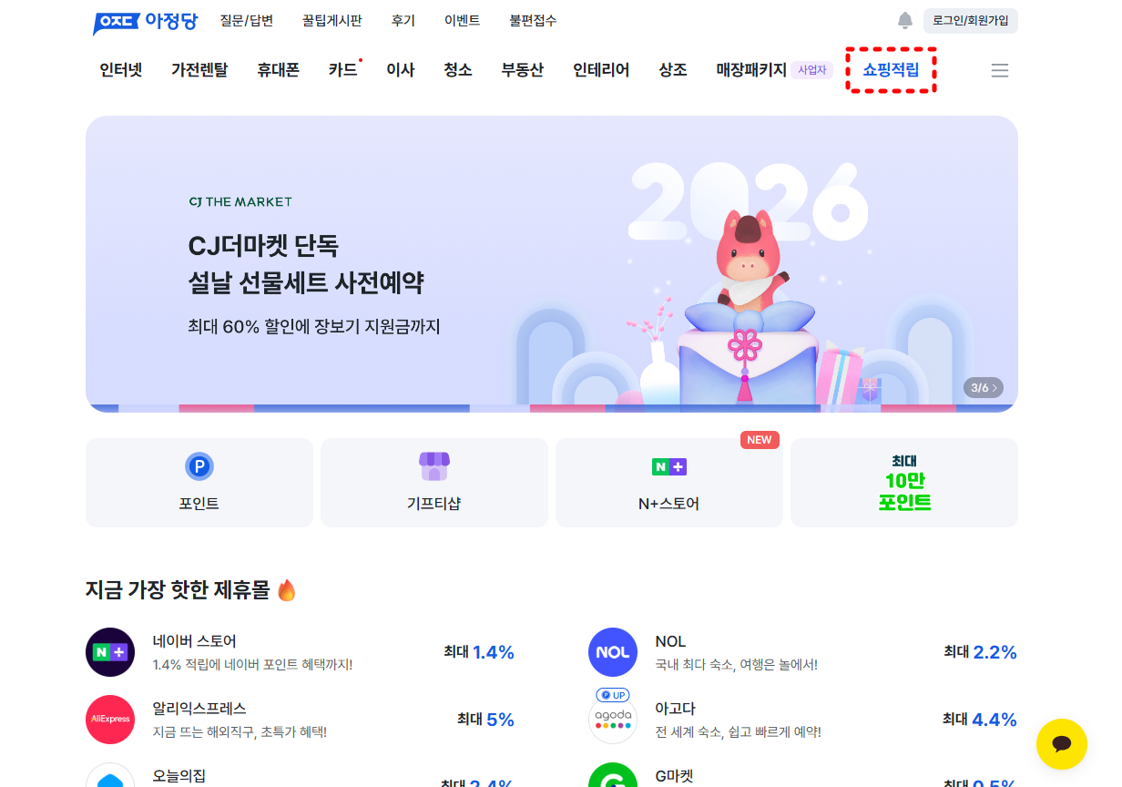Open the 쇼핑적립 menu tab

click(891, 70)
